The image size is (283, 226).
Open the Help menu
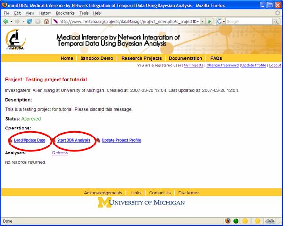[x=97, y=13]
